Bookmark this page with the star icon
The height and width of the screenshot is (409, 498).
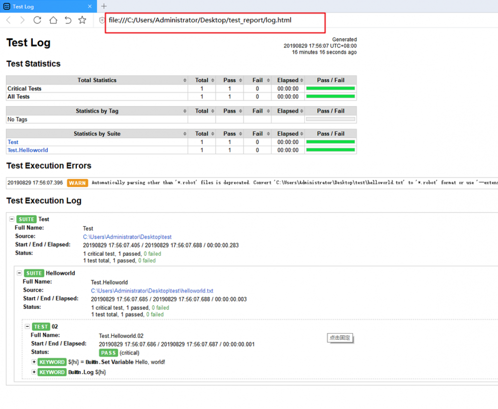[82, 20]
